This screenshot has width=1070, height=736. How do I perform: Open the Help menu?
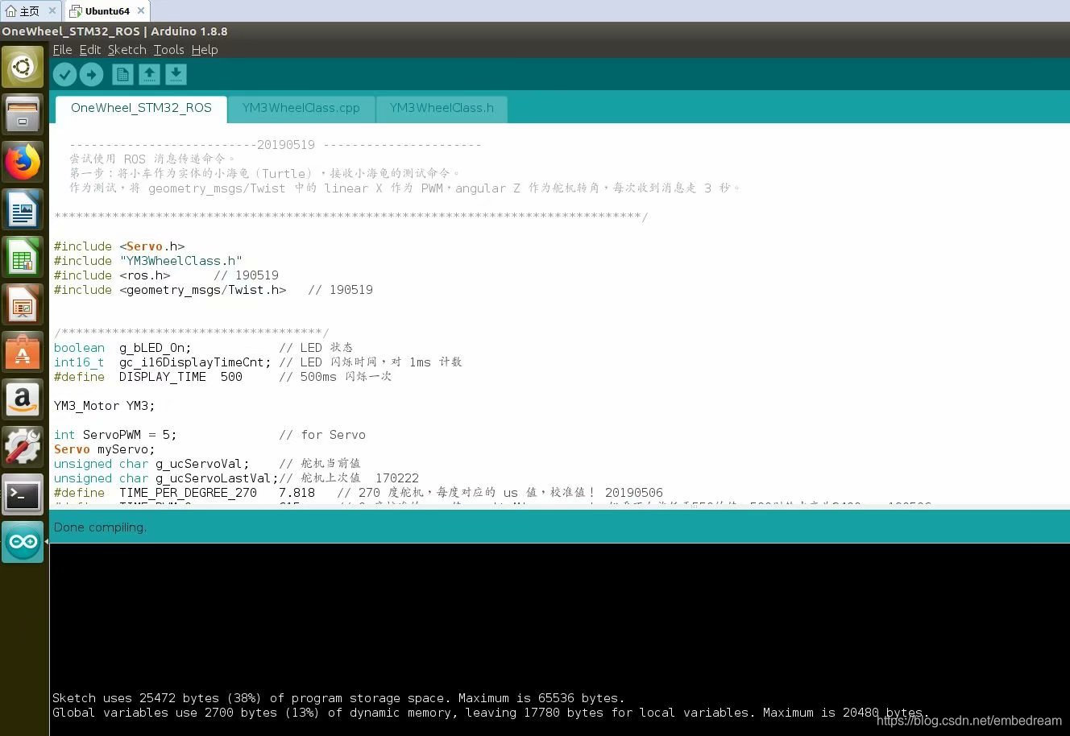(x=205, y=50)
